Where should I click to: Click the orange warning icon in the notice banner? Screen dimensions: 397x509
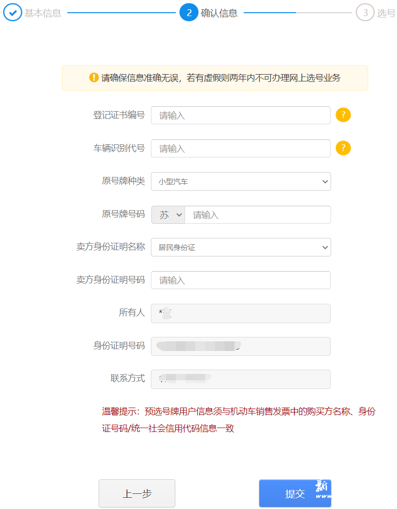click(x=93, y=78)
